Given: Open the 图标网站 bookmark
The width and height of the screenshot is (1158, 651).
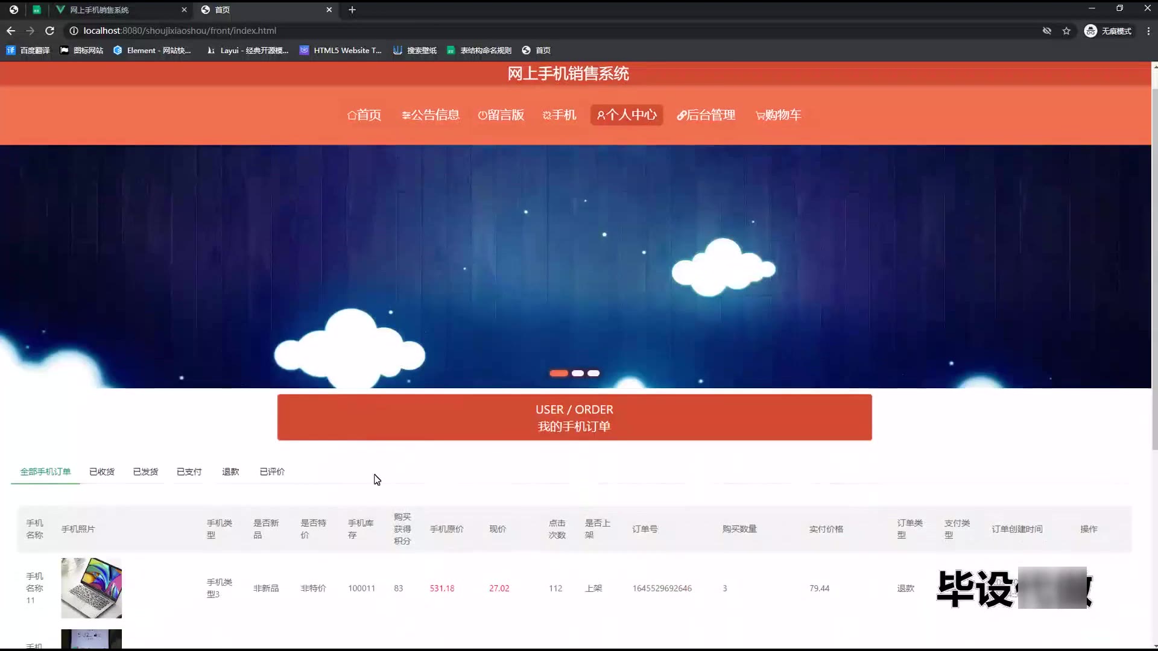Looking at the screenshot, I should 82,51.
